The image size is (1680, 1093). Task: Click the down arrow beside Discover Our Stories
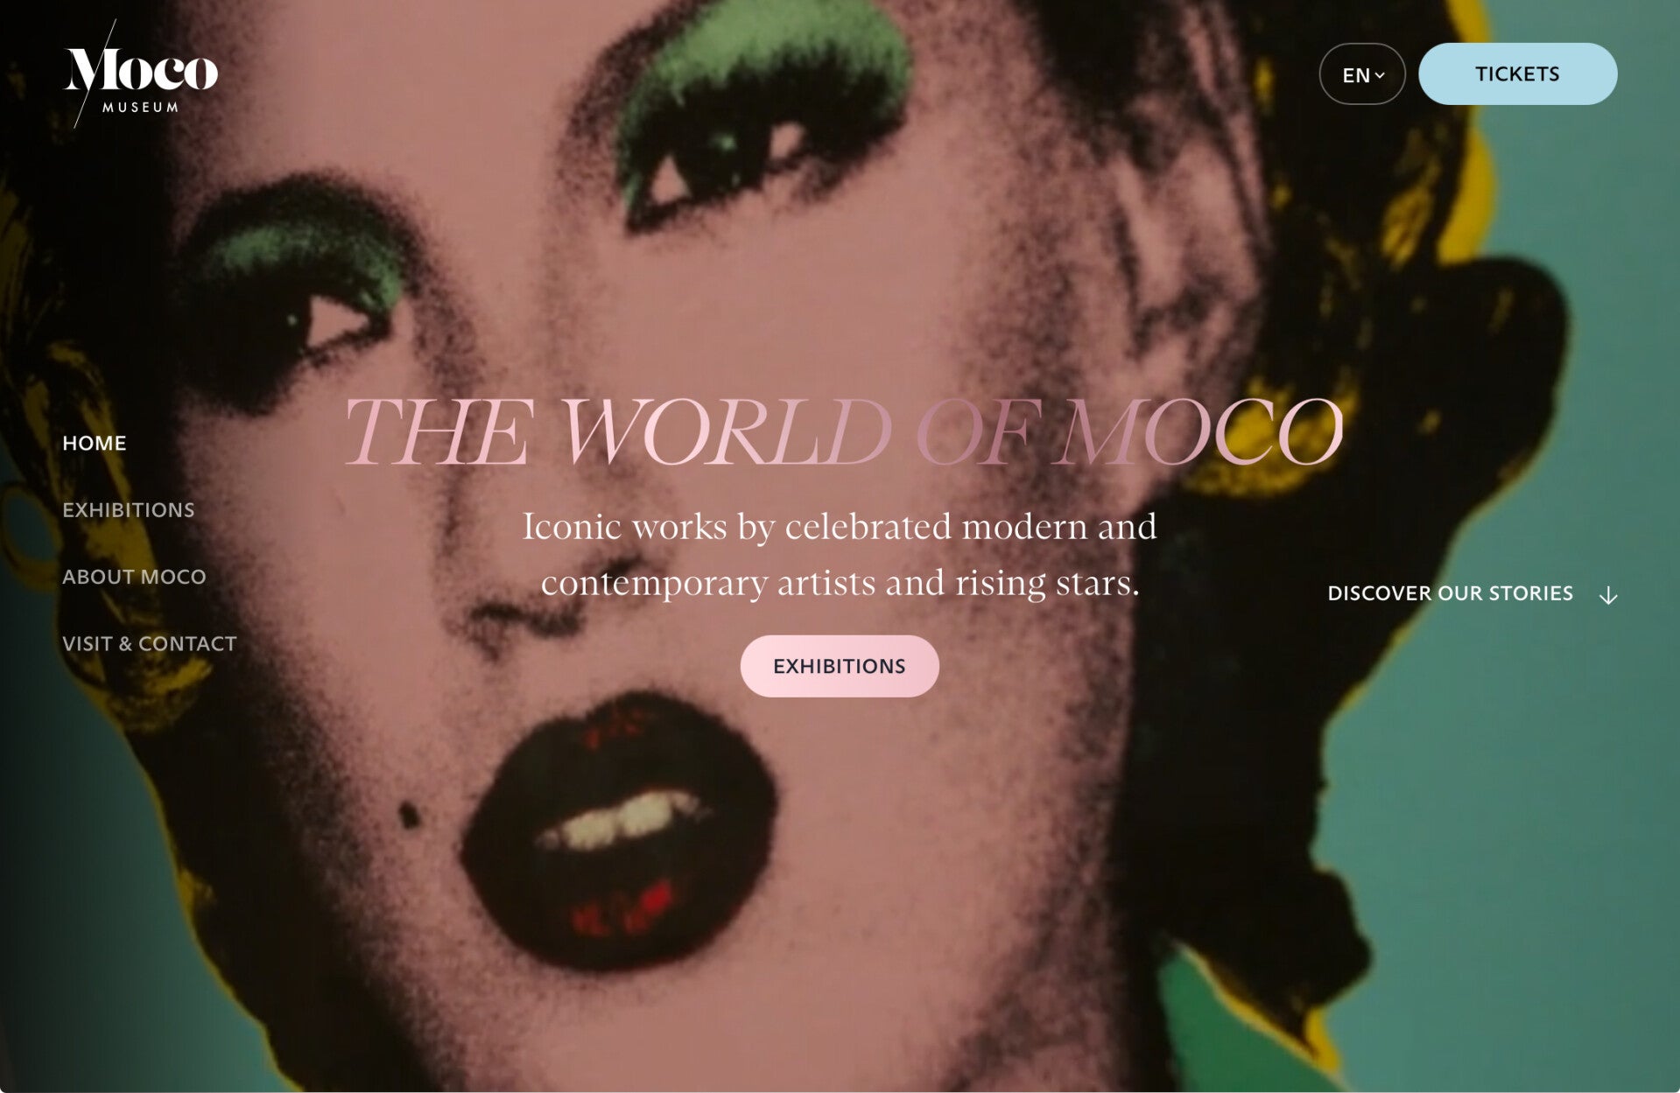click(x=1607, y=595)
